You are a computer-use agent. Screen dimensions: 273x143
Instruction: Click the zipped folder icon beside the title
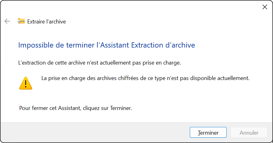pos(21,21)
